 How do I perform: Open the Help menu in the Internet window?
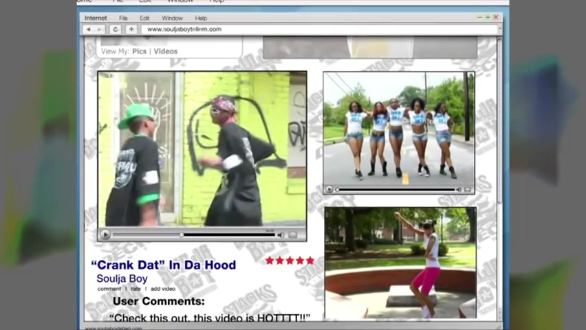tap(201, 18)
